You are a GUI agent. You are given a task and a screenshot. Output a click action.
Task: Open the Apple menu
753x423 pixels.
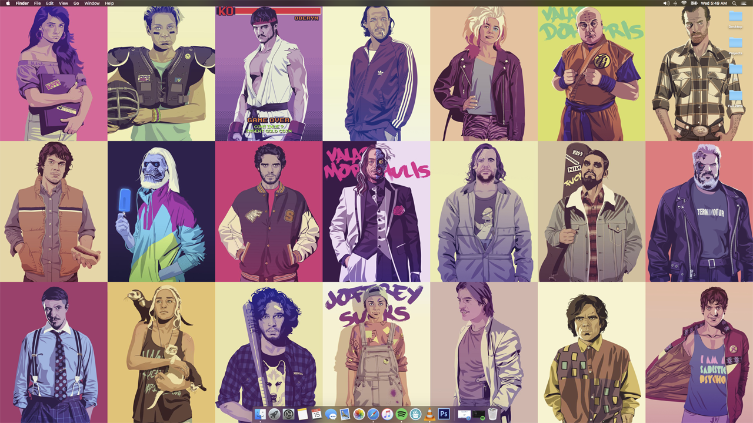(x=8, y=3)
